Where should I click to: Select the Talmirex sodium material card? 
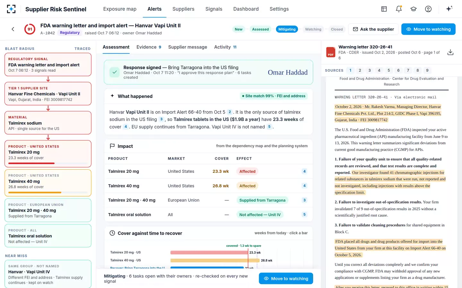coord(48,123)
